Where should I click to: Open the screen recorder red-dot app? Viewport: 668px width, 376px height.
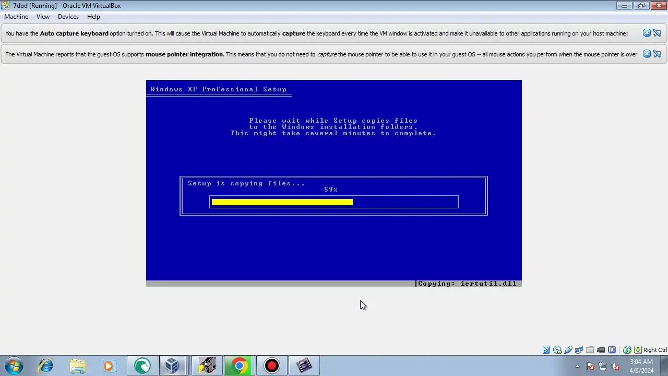coord(271,366)
